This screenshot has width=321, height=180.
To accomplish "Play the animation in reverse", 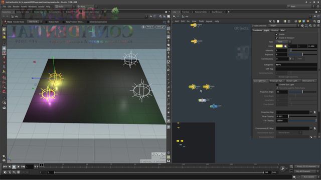I will (10, 166).
